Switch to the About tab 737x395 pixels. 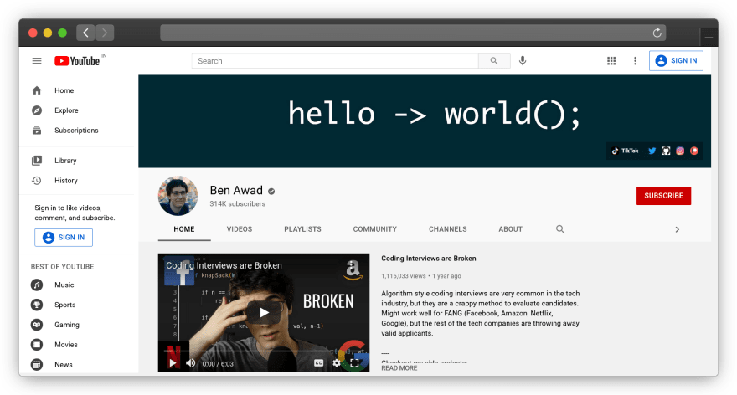click(x=510, y=229)
